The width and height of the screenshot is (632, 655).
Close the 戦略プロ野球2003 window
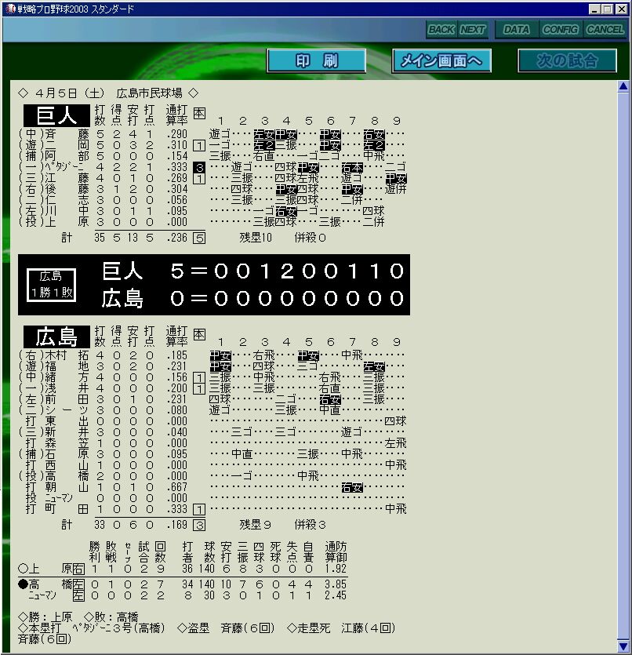point(622,9)
